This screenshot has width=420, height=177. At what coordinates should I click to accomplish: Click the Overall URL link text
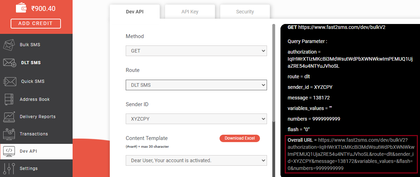pyautogui.click(x=352, y=154)
